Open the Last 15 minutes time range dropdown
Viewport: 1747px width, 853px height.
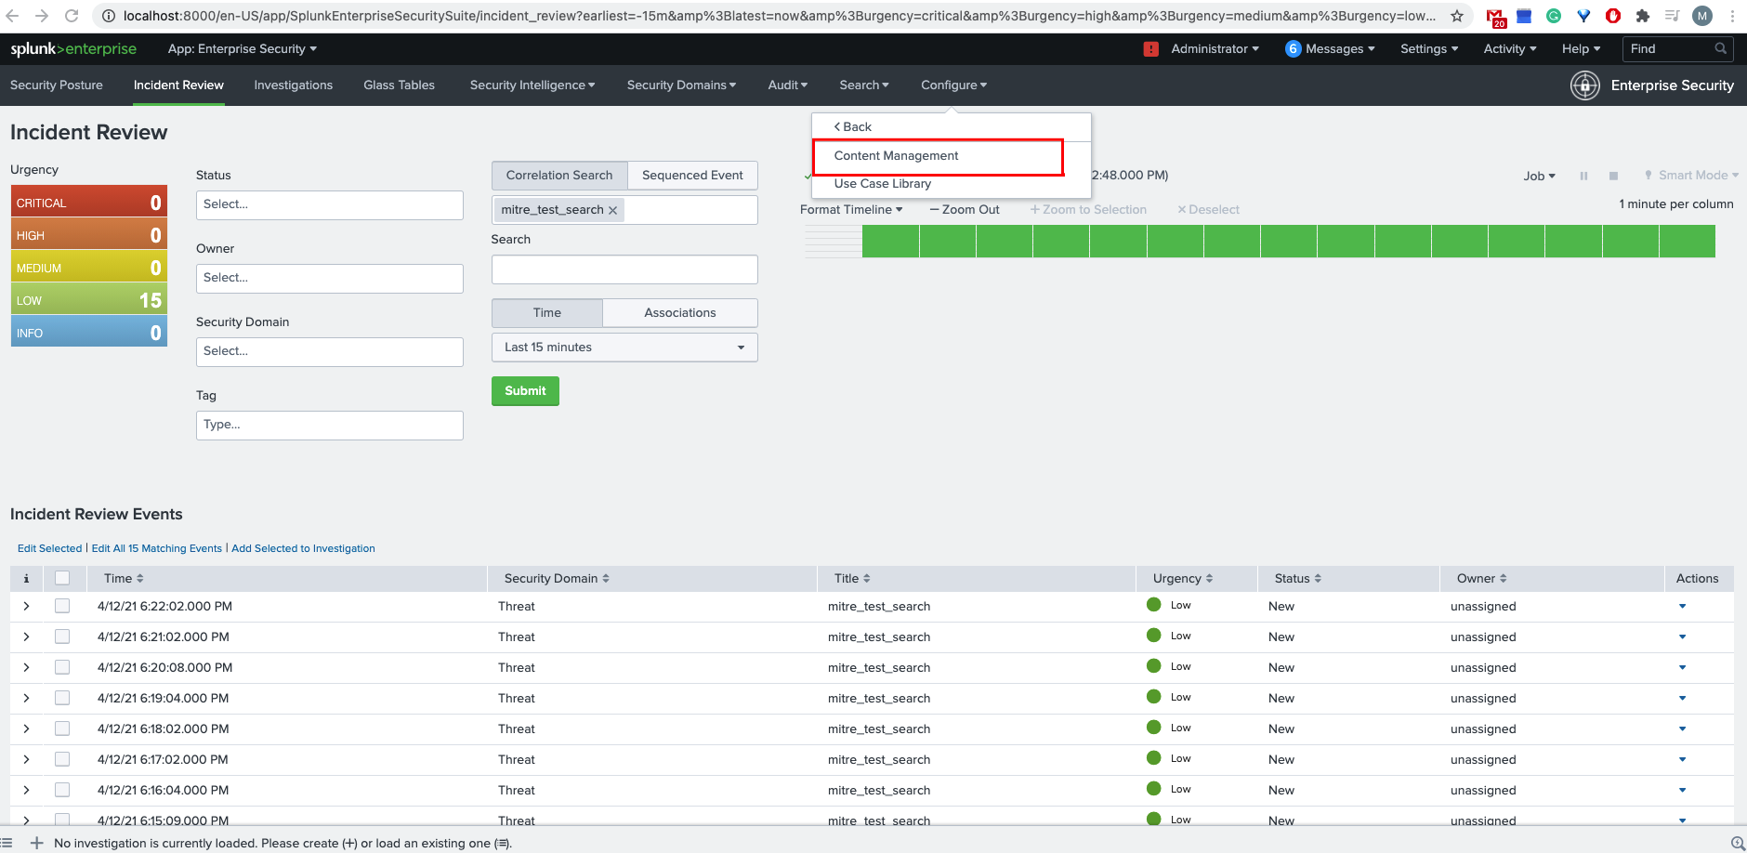click(624, 347)
